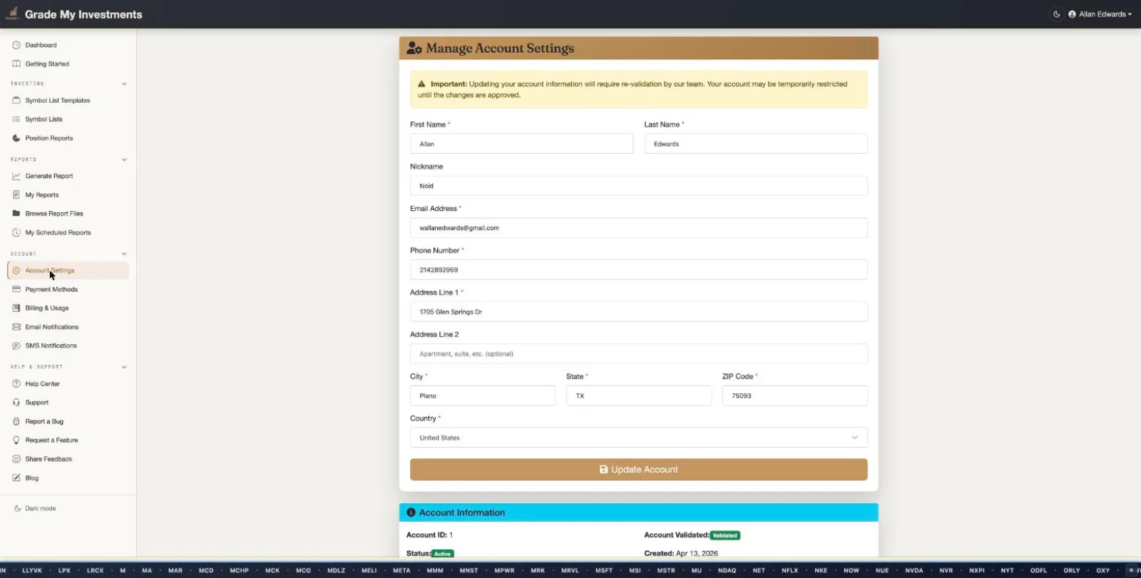Click the My Reports document icon
Viewport: 1141px width, 578px height.
click(16, 195)
